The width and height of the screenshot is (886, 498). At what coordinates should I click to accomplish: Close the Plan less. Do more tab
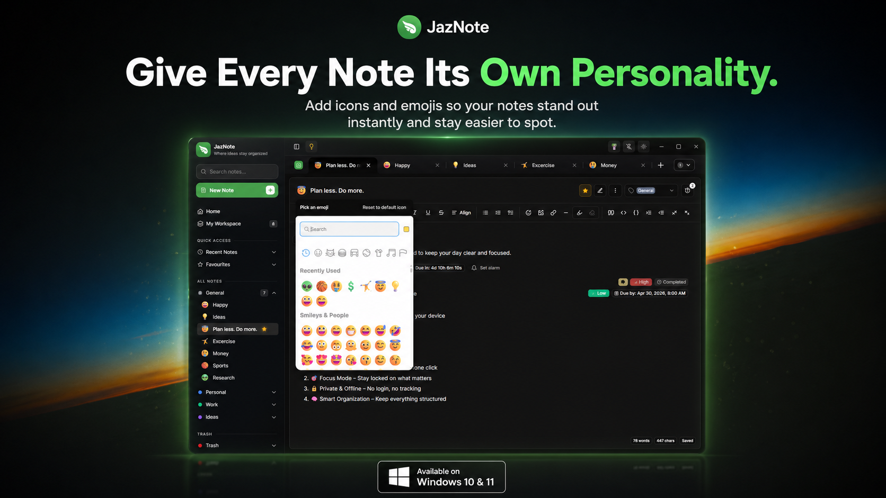coord(369,165)
